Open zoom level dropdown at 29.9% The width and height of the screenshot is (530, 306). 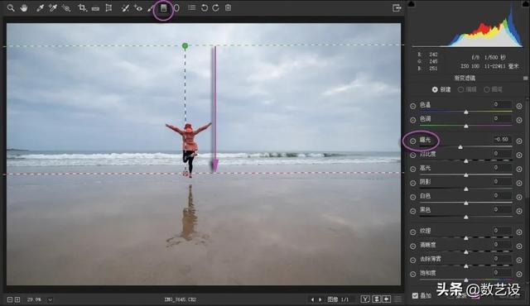(x=50, y=299)
